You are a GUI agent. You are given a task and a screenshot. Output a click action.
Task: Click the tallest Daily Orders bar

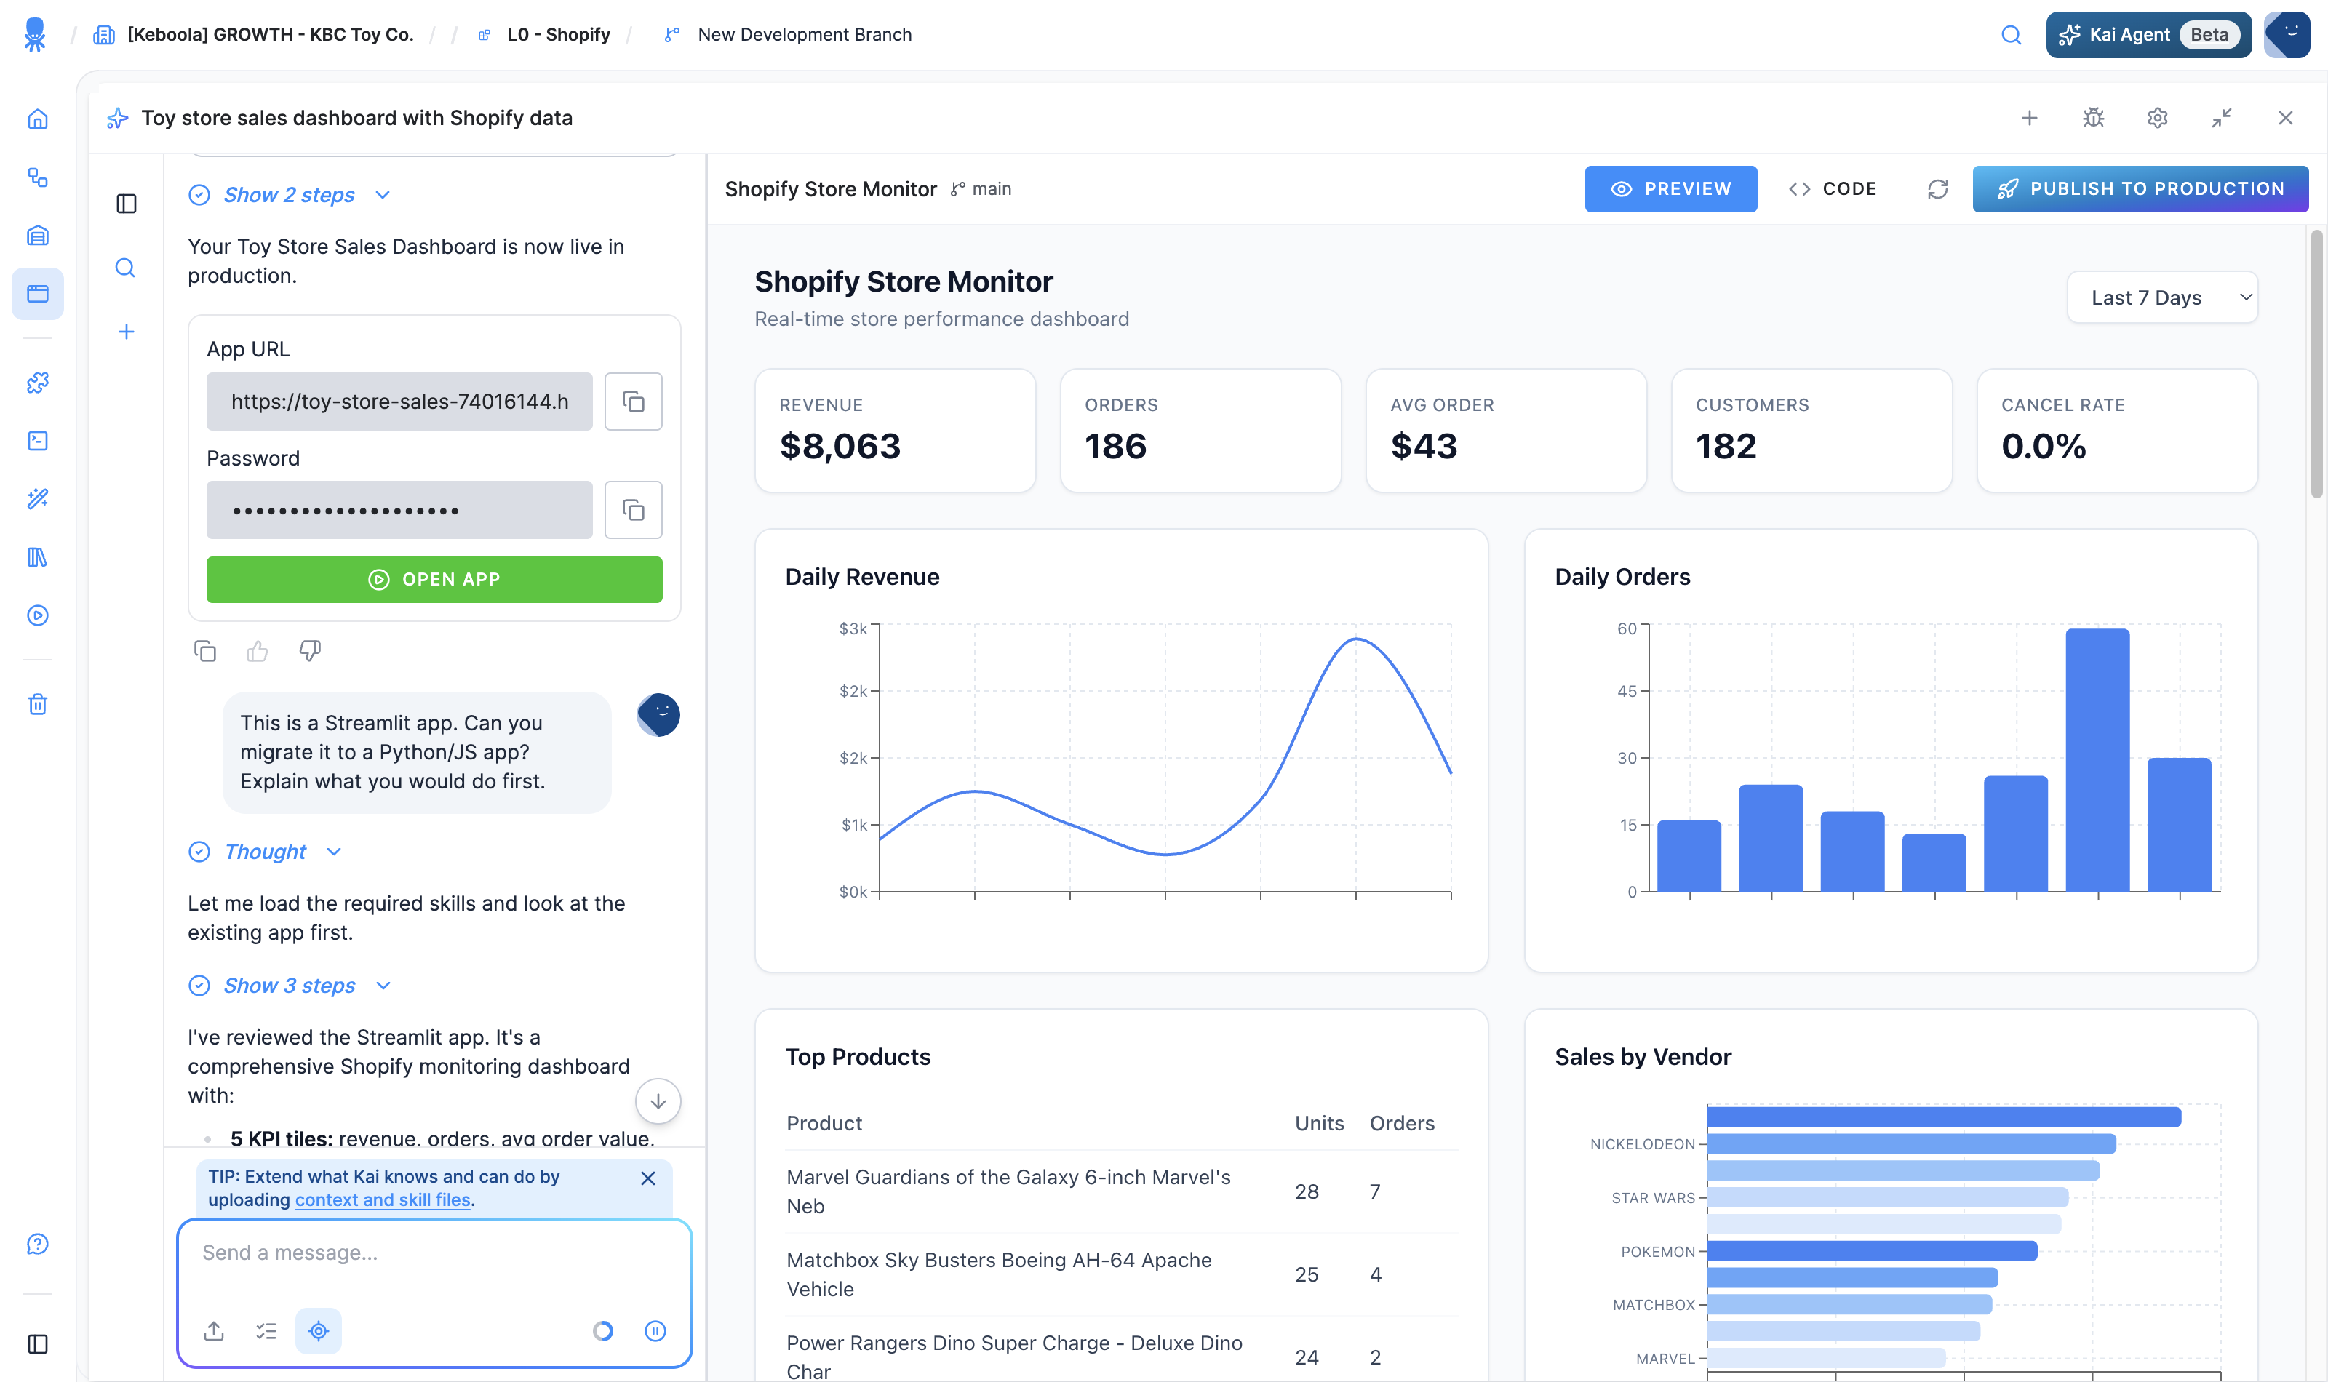point(2097,759)
